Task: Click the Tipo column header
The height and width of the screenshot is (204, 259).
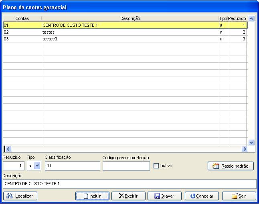Action: coord(223,18)
